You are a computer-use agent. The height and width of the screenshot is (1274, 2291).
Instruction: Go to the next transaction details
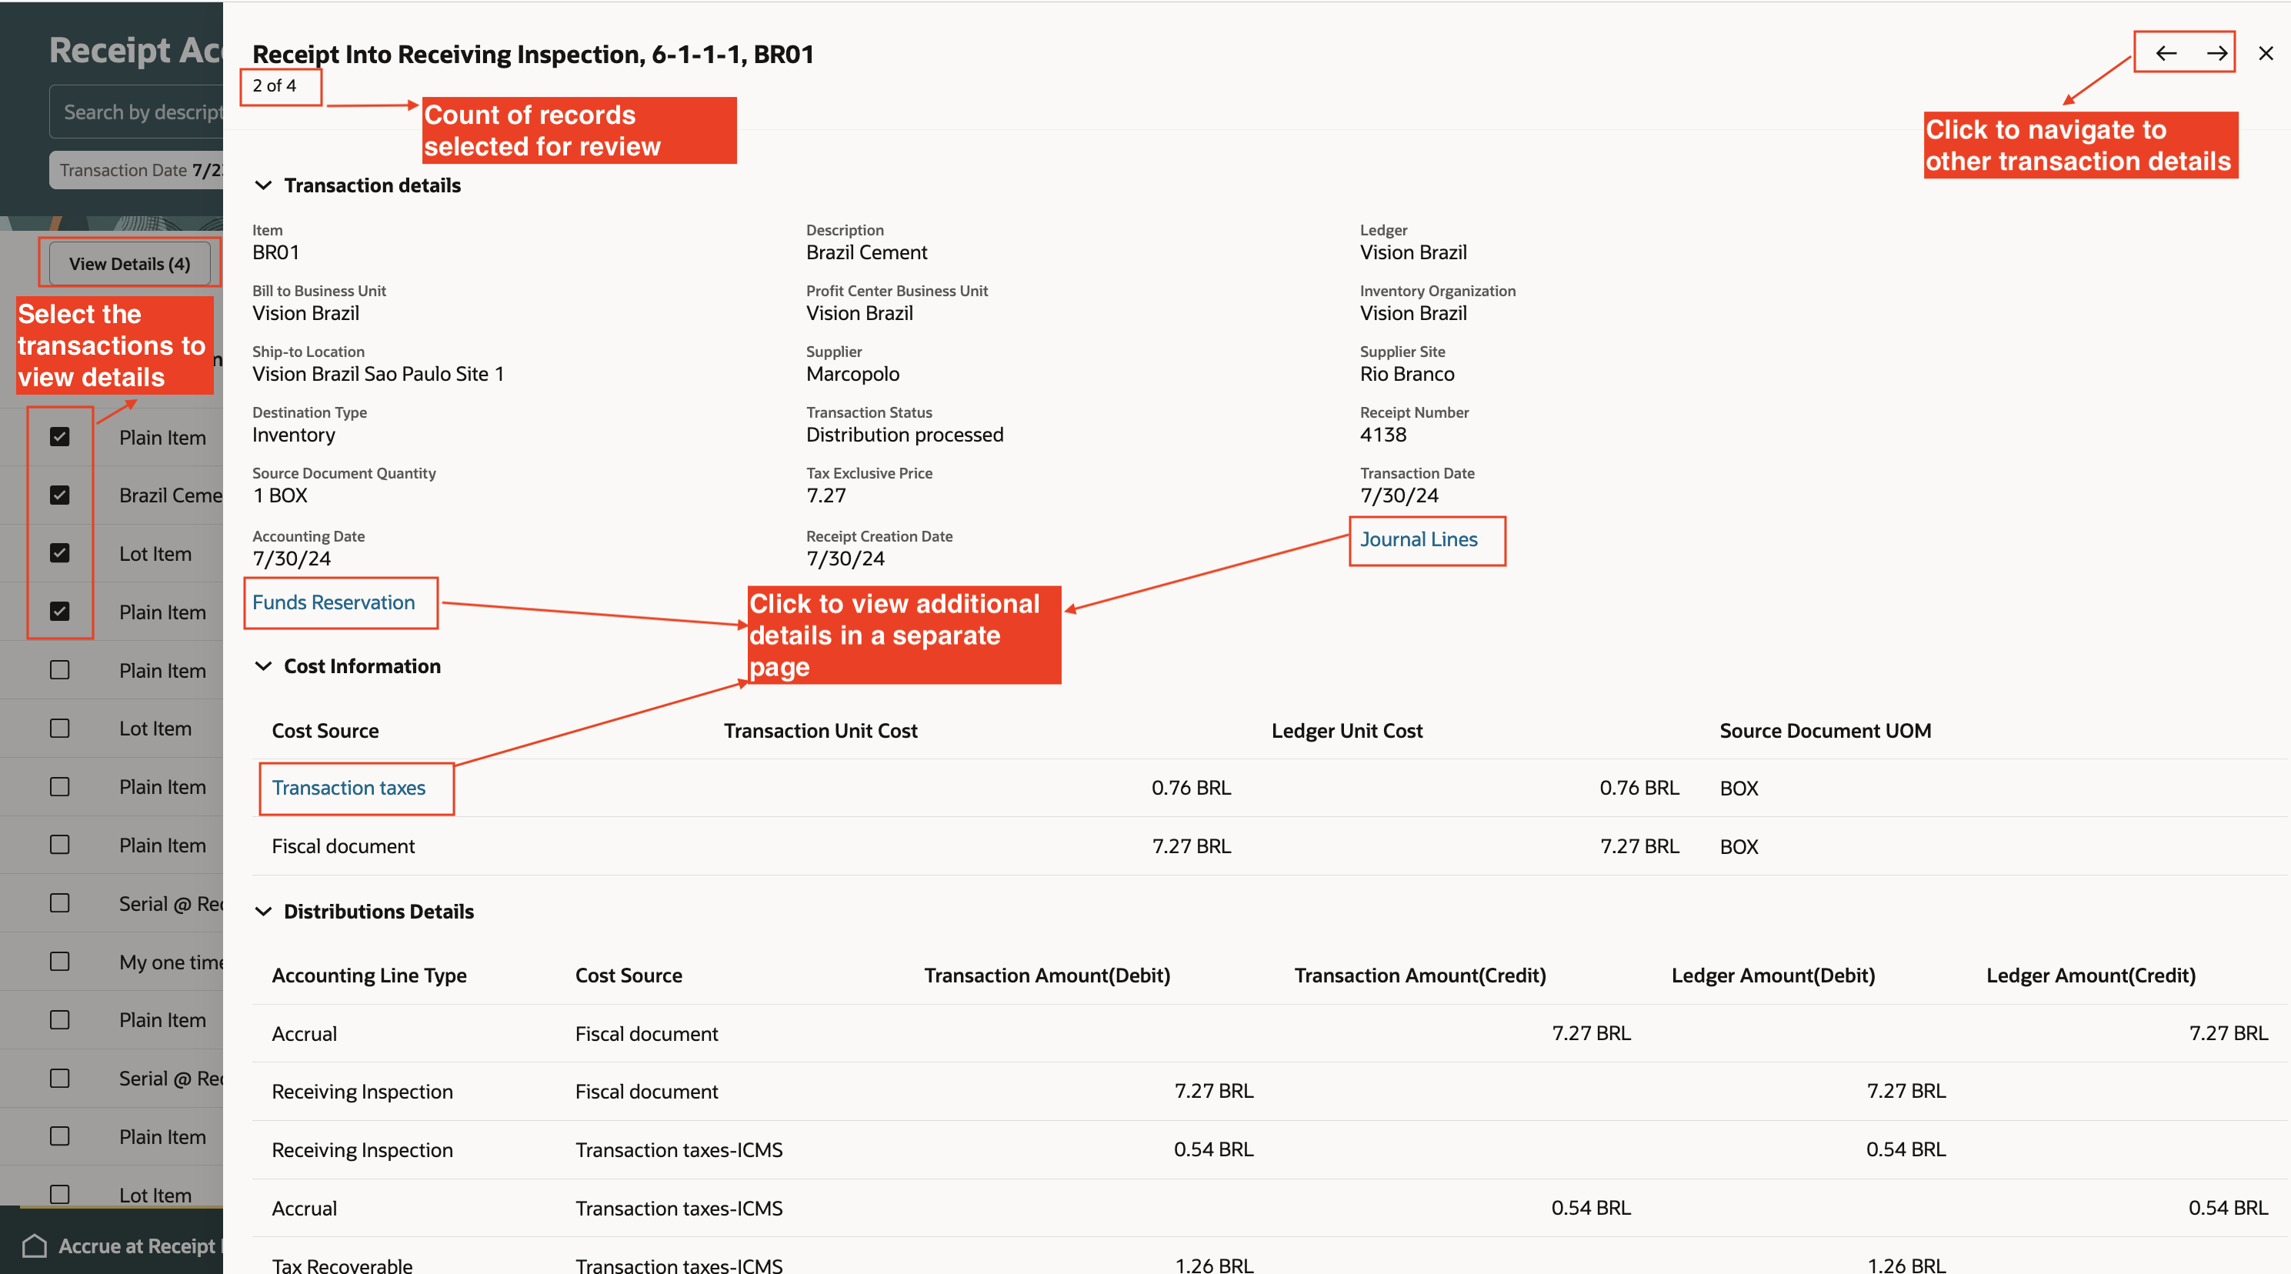click(x=2216, y=53)
